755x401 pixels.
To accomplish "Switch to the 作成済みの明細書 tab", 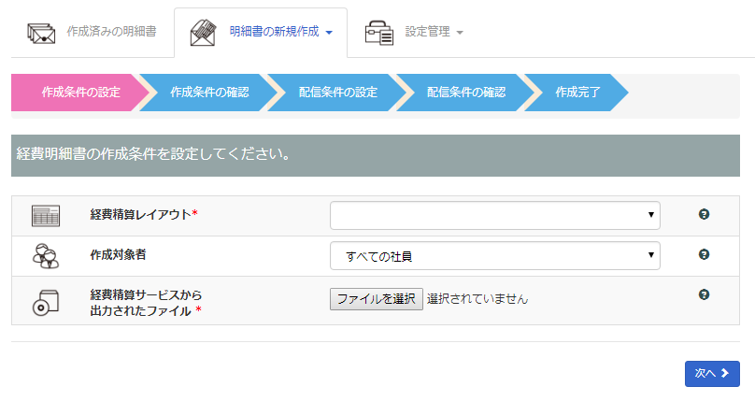I will point(110,32).
